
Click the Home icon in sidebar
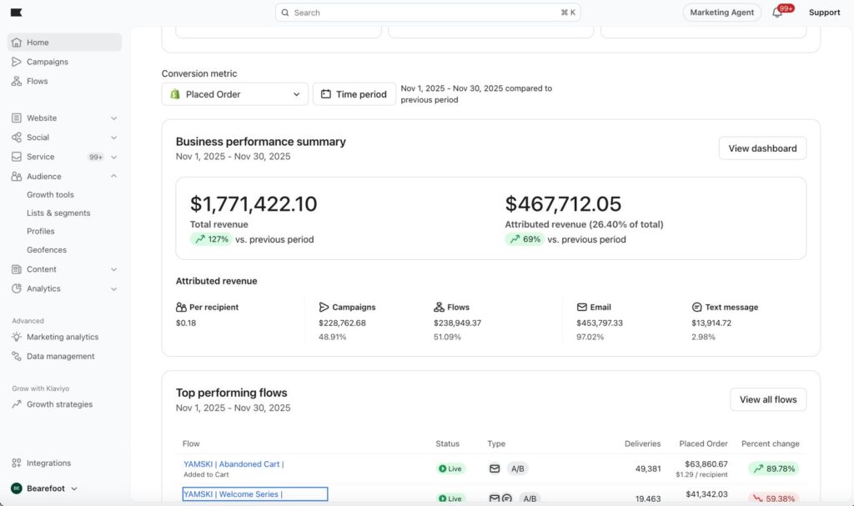(x=17, y=43)
